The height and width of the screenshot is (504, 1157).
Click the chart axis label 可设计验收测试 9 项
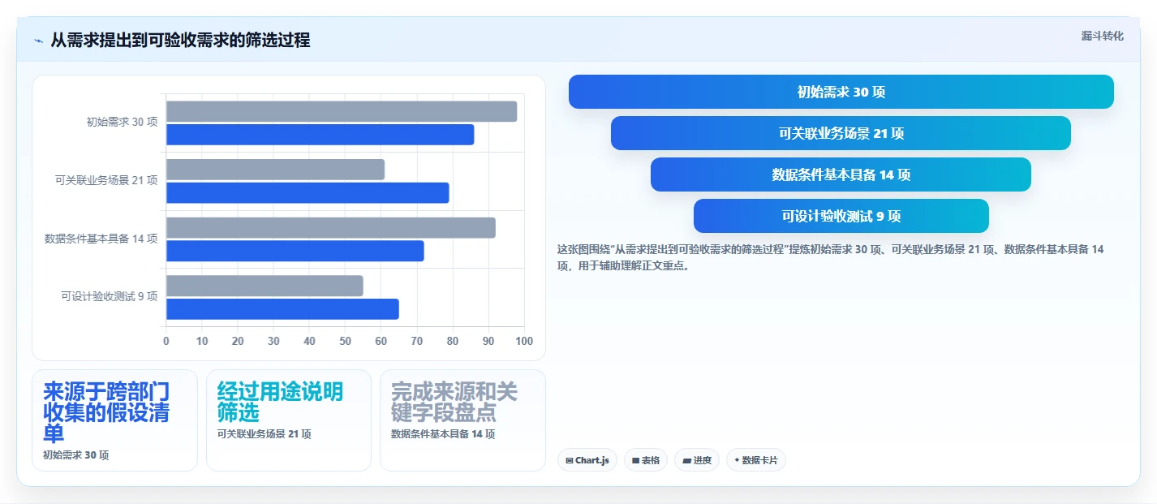click(x=110, y=296)
